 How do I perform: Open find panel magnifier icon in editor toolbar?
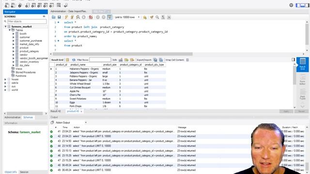coord(157,17)
